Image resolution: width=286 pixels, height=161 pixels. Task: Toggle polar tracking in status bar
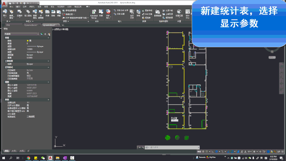click(216, 152)
